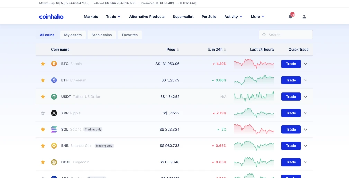
Task: Unfavorite BNB using its star
Action: point(43,146)
